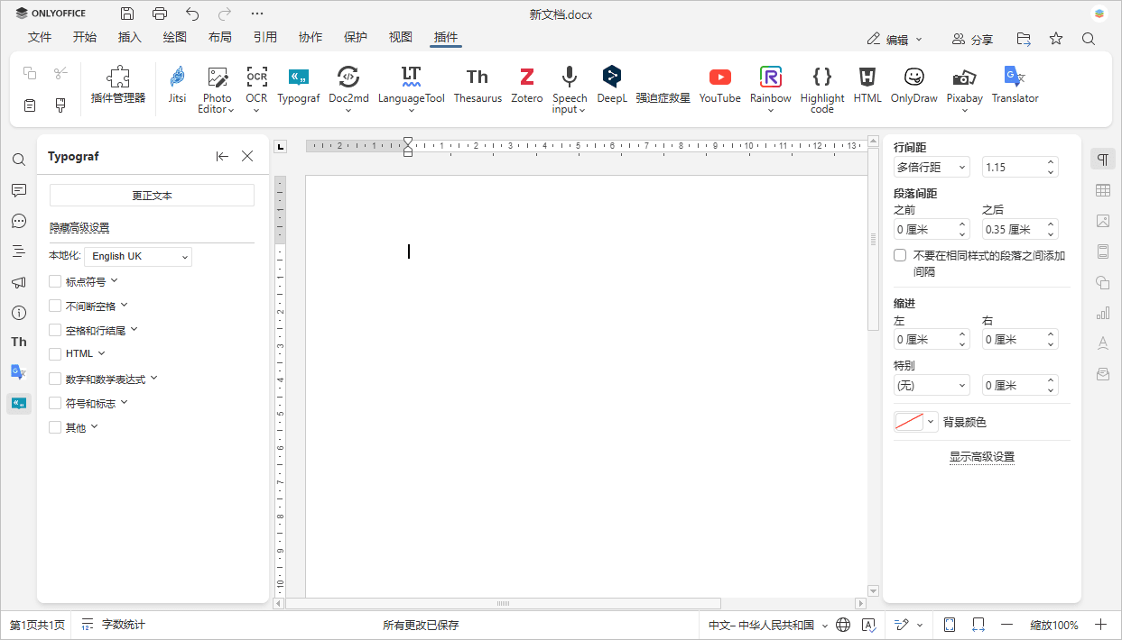The height and width of the screenshot is (640, 1122).
Task: Open the 文件 menu tab
Action: 40,38
